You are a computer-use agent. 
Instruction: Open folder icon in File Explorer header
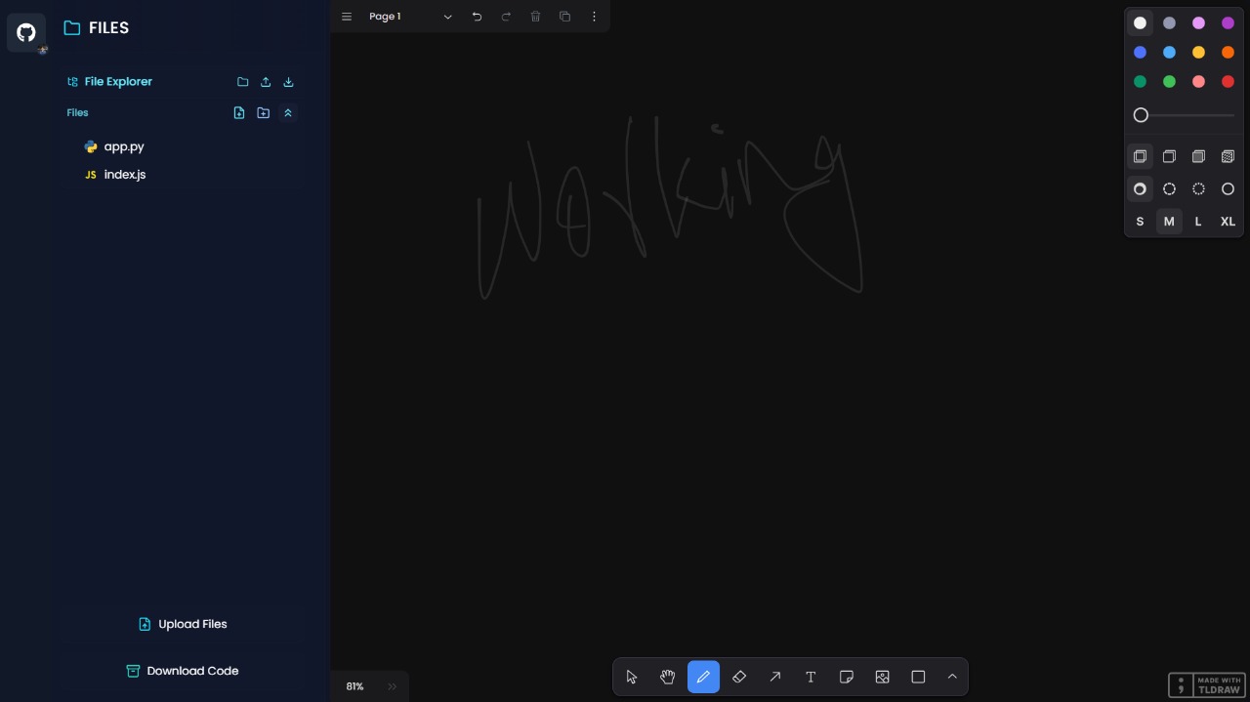[x=243, y=82]
